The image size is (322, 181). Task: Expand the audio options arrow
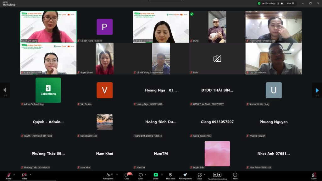click(x=14, y=175)
